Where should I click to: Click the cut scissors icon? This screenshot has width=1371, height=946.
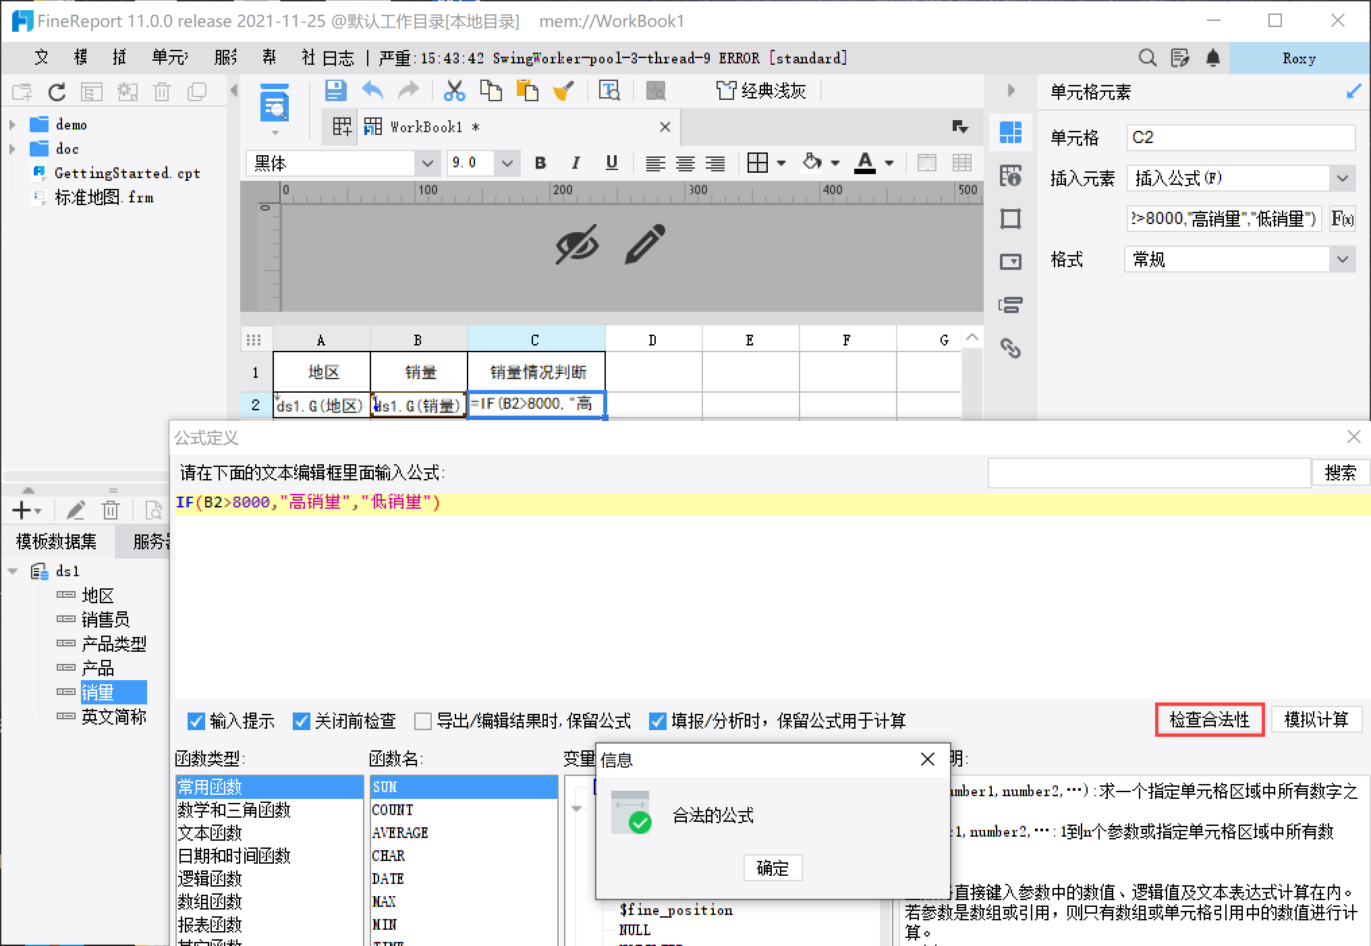click(454, 90)
